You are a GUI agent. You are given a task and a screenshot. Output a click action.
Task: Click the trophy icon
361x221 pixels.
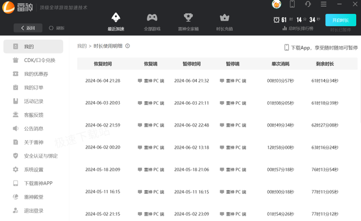coord(188,17)
